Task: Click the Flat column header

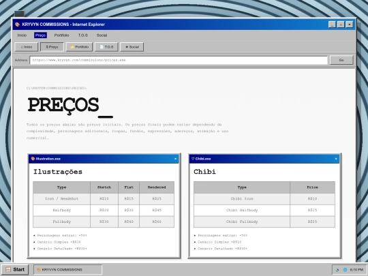Action: (x=129, y=187)
